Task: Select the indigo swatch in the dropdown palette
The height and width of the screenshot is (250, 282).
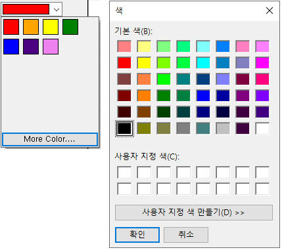Action: click(31, 47)
